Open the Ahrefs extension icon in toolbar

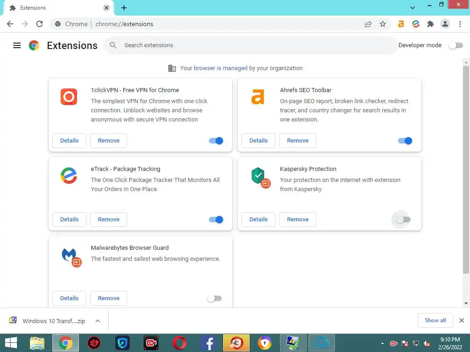click(401, 24)
